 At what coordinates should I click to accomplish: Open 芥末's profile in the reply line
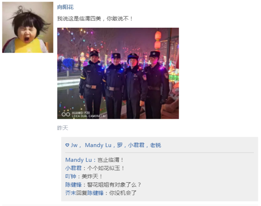[x=71, y=193]
